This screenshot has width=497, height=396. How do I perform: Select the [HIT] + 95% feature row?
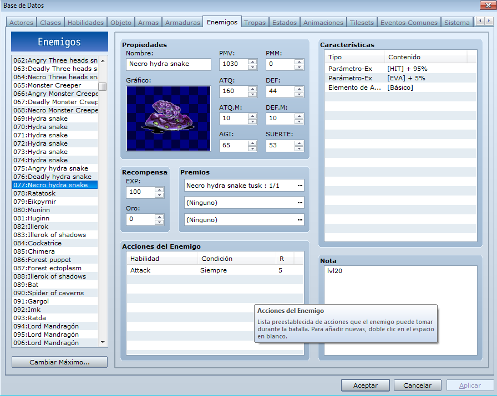(x=400, y=69)
